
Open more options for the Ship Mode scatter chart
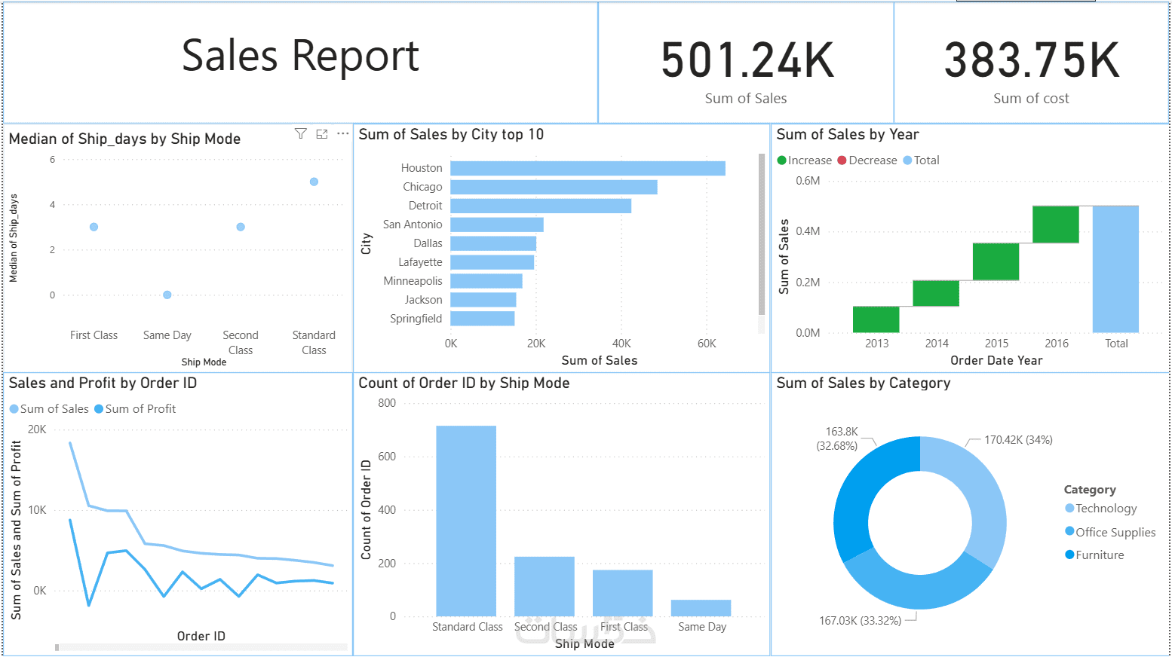coord(342,133)
